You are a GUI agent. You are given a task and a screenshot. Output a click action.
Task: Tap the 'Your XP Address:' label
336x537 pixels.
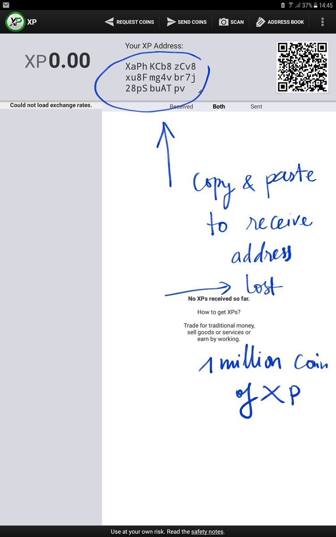(x=154, y=46)
